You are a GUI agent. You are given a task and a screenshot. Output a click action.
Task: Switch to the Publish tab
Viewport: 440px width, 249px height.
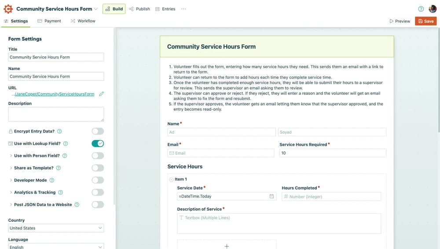coord(139,9)
